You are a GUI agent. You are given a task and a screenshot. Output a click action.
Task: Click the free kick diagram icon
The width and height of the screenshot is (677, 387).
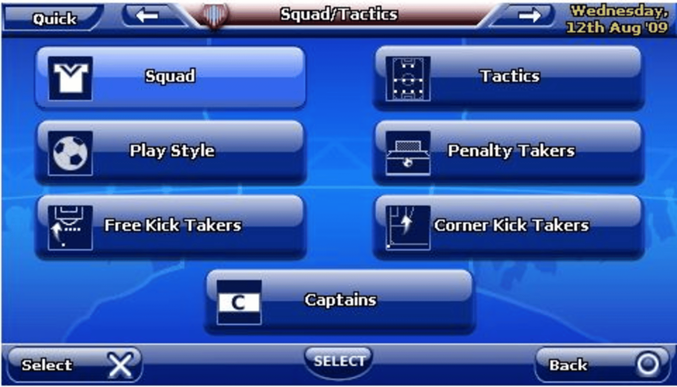tap(70, 228)
